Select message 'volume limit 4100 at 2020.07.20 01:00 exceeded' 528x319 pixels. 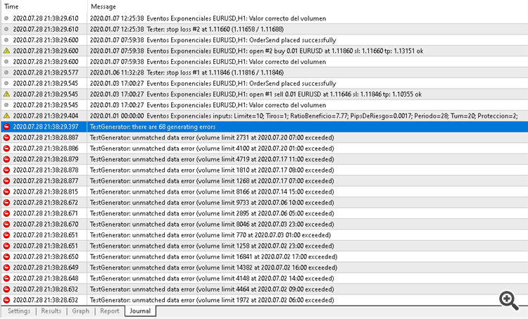(x=212, y=148)
